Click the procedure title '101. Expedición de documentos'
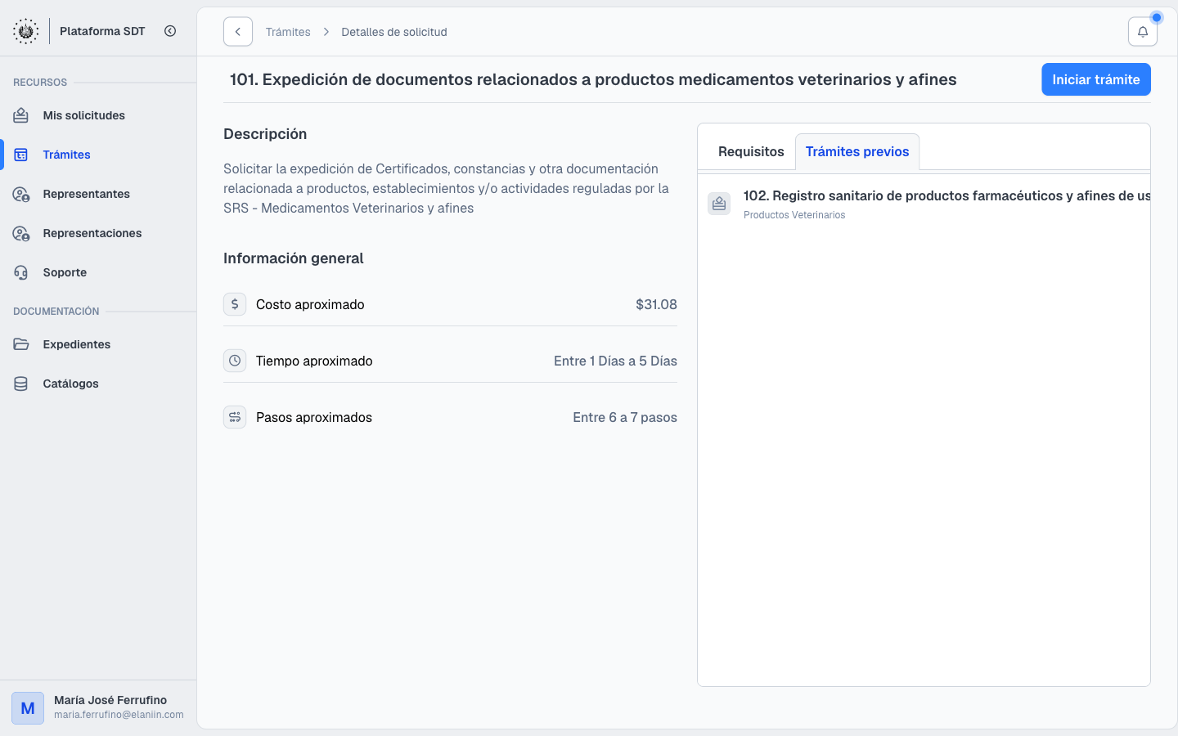This screenshot has width=1178, height=736. pos(593,79)
